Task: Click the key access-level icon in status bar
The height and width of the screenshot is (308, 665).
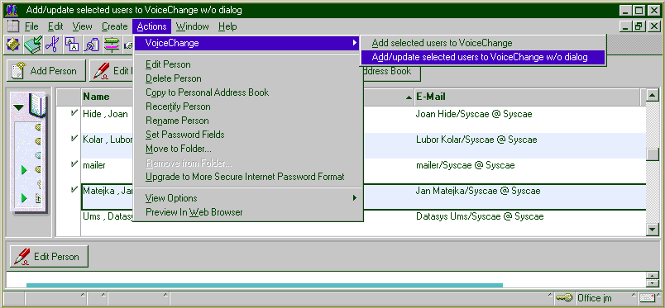Action: [564, 298]
